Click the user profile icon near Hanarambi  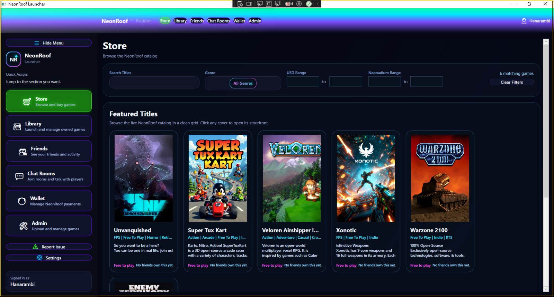click(x=524, y=21)
